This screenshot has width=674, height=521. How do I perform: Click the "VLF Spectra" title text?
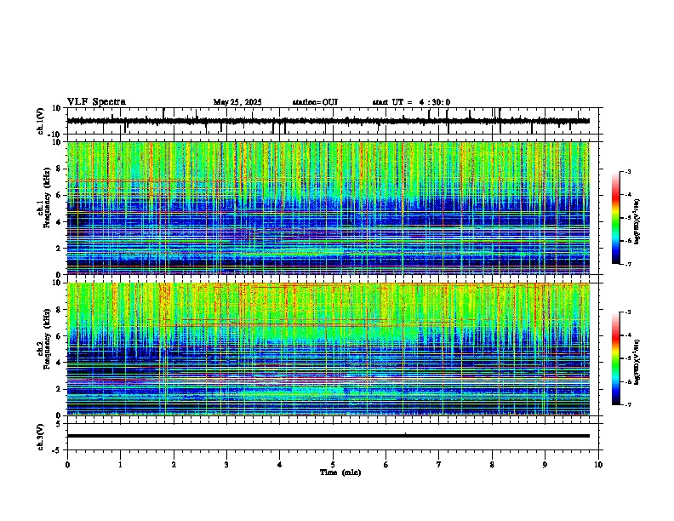pos(96,102)
